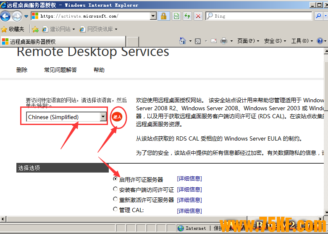The image size is (328, 234).
Task: Click the RSS feeds icon
Action: 198,41
